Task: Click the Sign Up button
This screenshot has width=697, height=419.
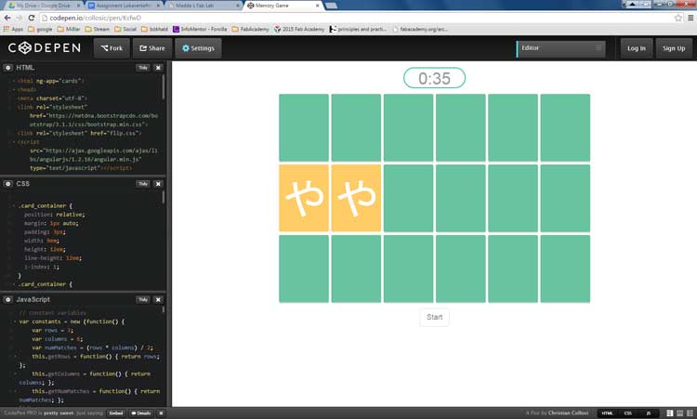Action: pyautogui.click(x=674, y=48)
